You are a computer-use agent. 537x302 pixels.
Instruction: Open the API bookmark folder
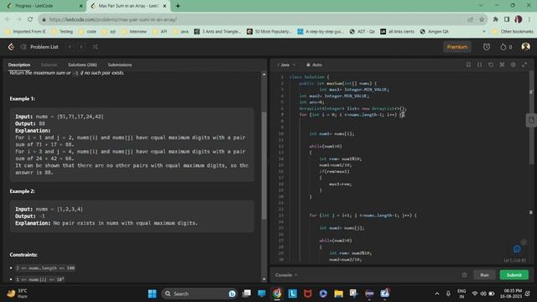tap(160, 32)
